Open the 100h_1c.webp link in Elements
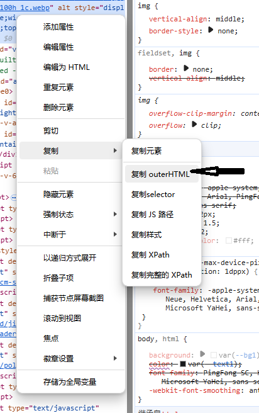Screen dimensions: 259x413 pos(25,8)
